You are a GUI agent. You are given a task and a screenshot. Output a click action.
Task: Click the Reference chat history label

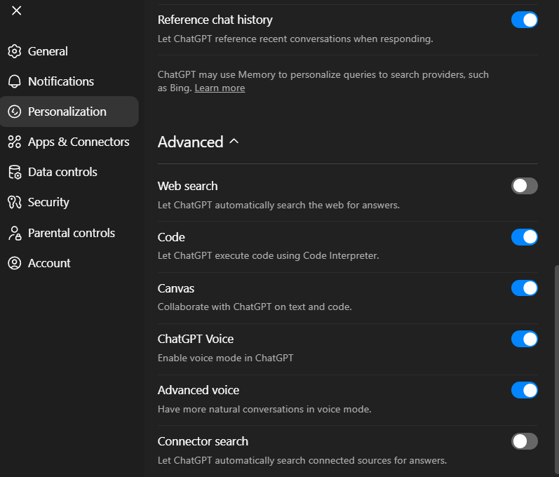click(215, 20)
